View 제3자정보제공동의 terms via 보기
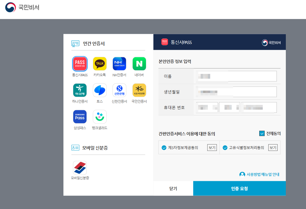This screenshot has height=209, width=306. click(x=212, y=148)
